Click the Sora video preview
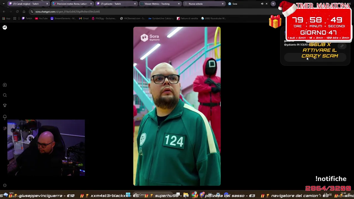This screenshot has width=354, height=199. pos(177,106)
